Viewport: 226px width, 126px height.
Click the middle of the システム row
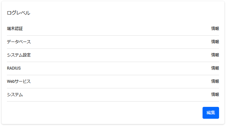113,95
